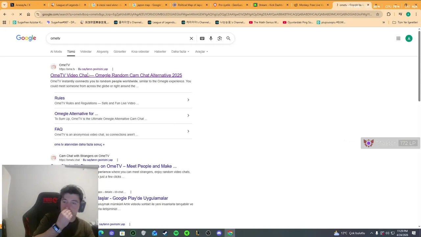This screenshot has width=421, height=237.
Task: Switch to the Görseller search tab
Action: (120, 52)
